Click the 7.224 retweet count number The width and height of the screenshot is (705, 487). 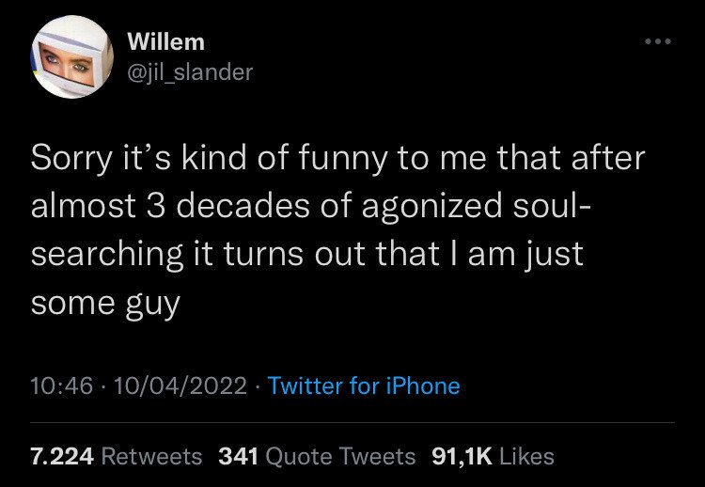pyautogui.click(x=62, y=456)
